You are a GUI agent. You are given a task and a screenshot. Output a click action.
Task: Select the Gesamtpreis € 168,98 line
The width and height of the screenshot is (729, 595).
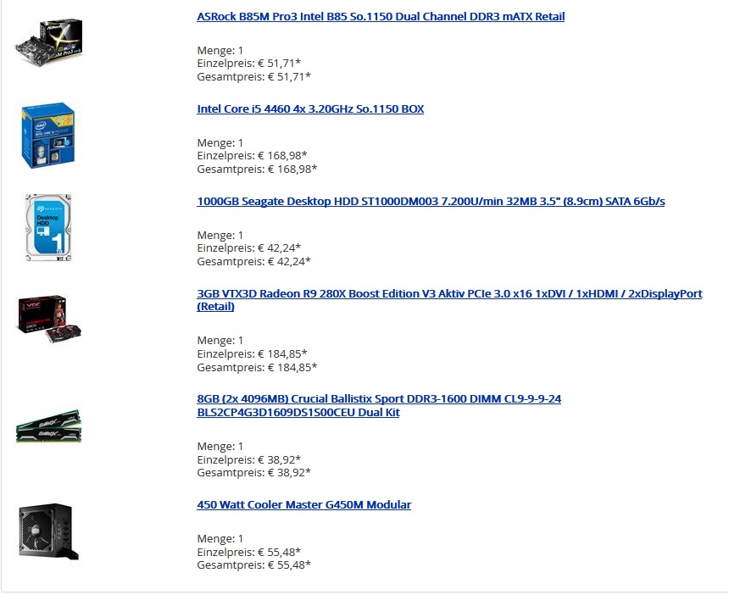pyautogui.click(x=257, y=170)
